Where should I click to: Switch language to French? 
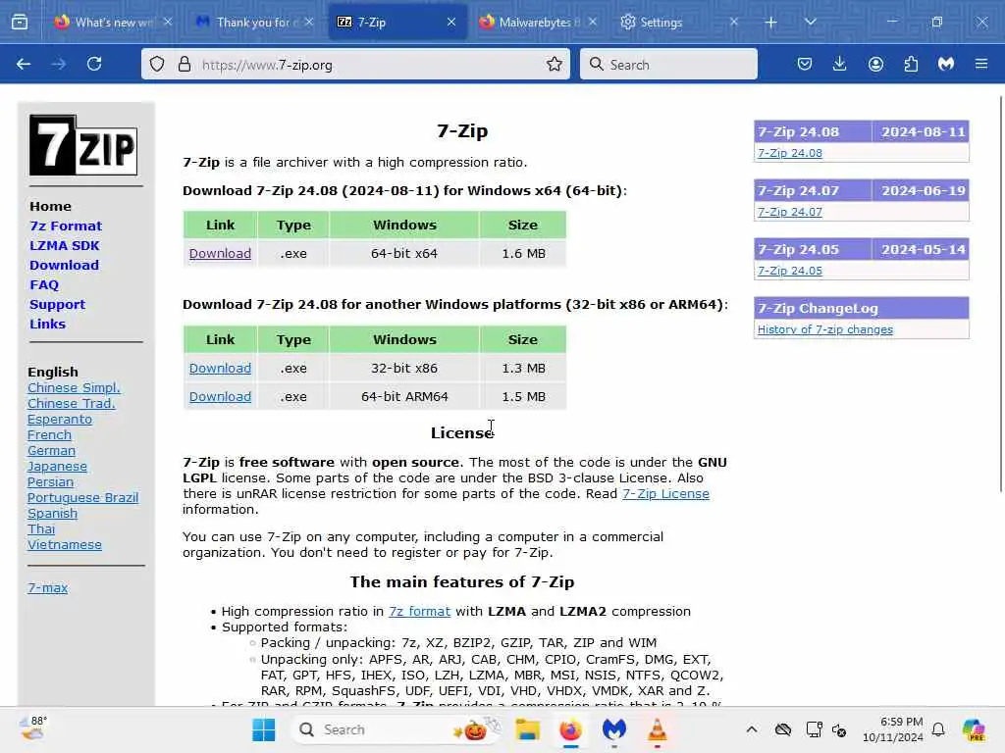point(49,435)
